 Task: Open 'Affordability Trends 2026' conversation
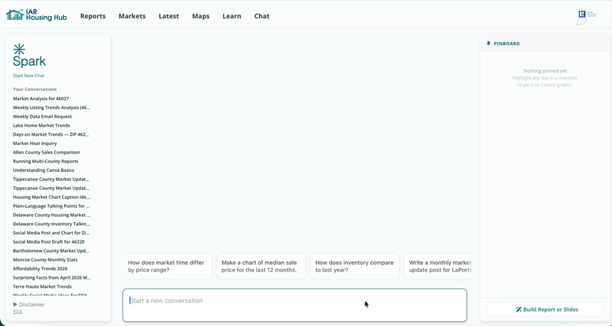[x=40, y=269]
